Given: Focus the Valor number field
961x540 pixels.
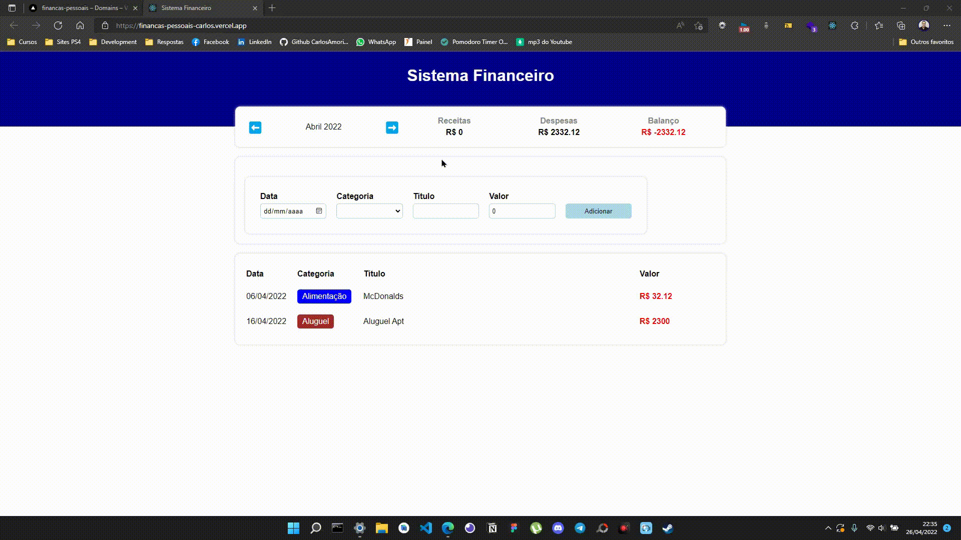Looking at the screenshot, I should click(x=522, y=211).
